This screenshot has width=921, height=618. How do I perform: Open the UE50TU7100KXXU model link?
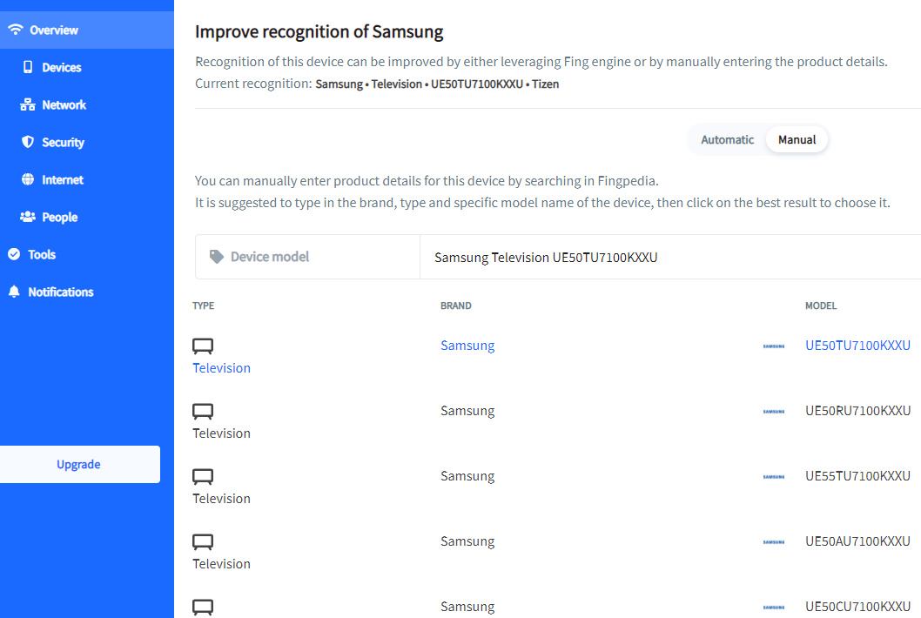click(x=857, y=346)
